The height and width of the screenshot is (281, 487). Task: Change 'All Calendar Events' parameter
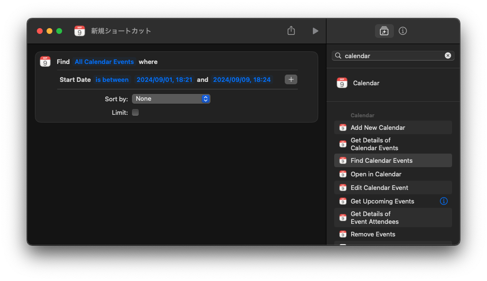tap(104, 62)
